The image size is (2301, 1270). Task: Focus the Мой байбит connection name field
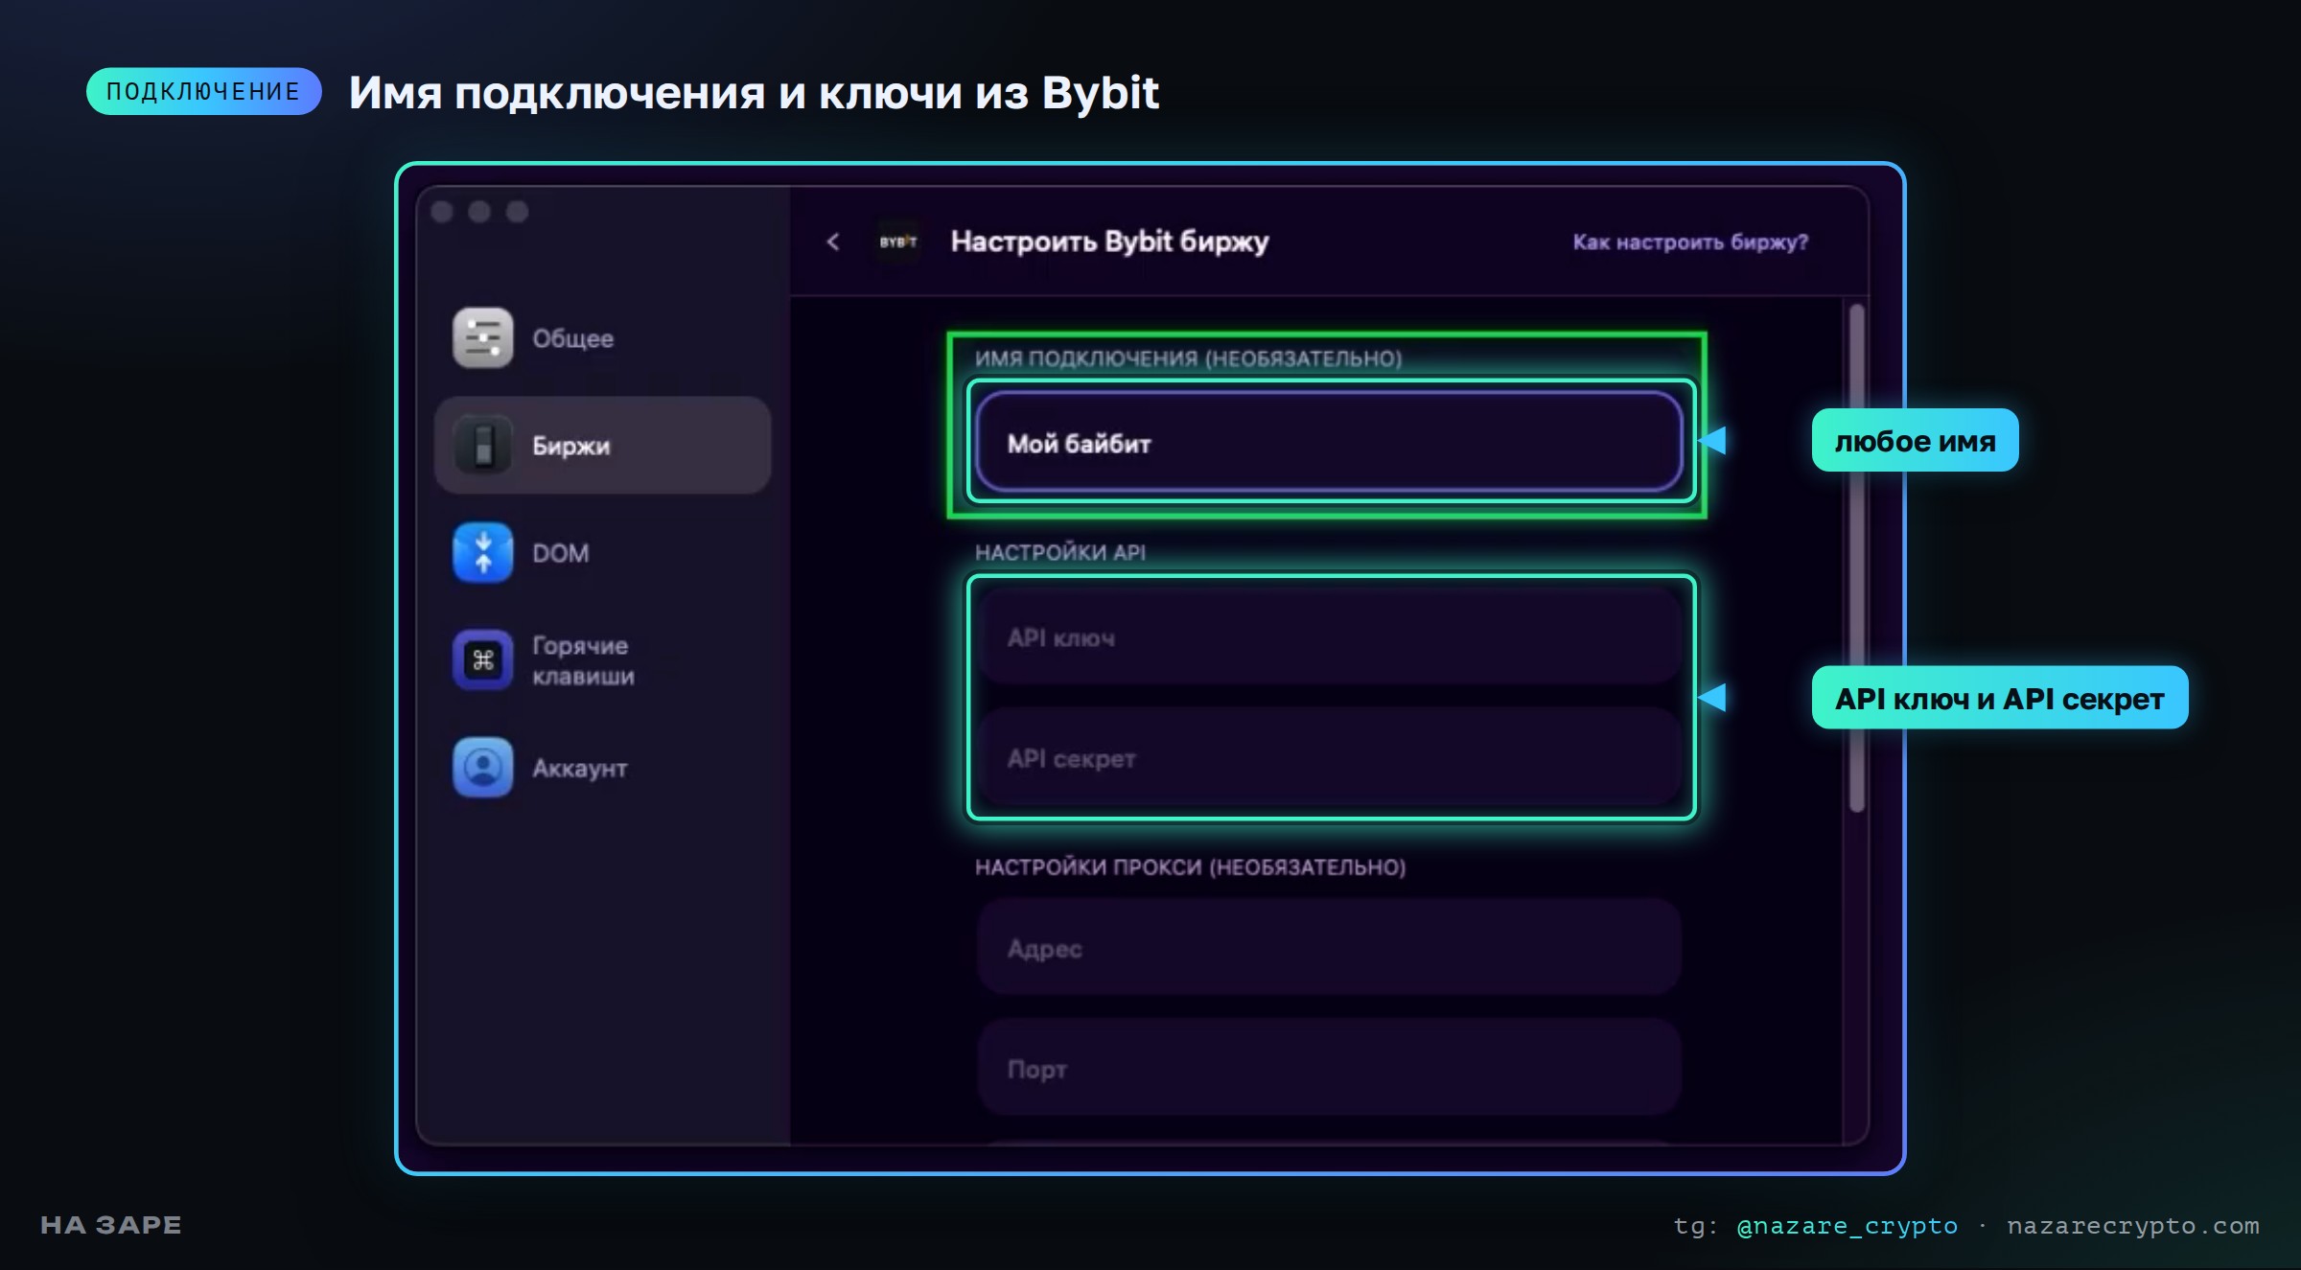[x=1330, y=442]
